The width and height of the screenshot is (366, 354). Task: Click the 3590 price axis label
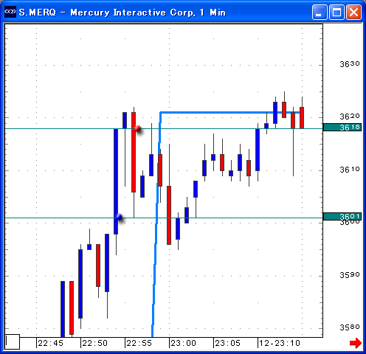pyautogui.click(x=350, y=274)
